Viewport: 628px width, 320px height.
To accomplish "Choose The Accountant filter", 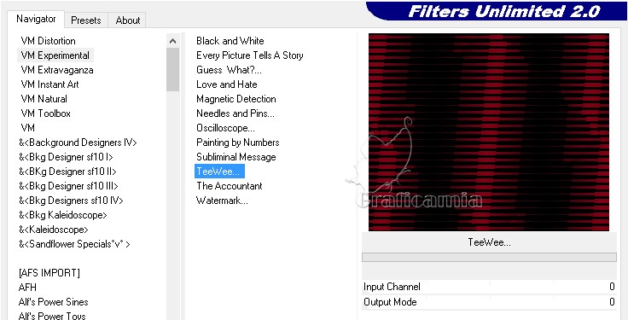I will click(x=229, y=186).
